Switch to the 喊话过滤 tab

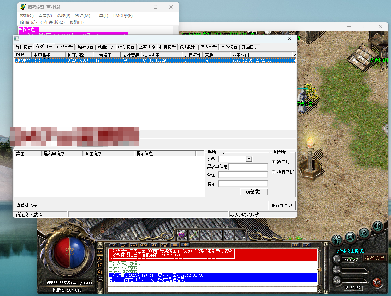(106, 47)
